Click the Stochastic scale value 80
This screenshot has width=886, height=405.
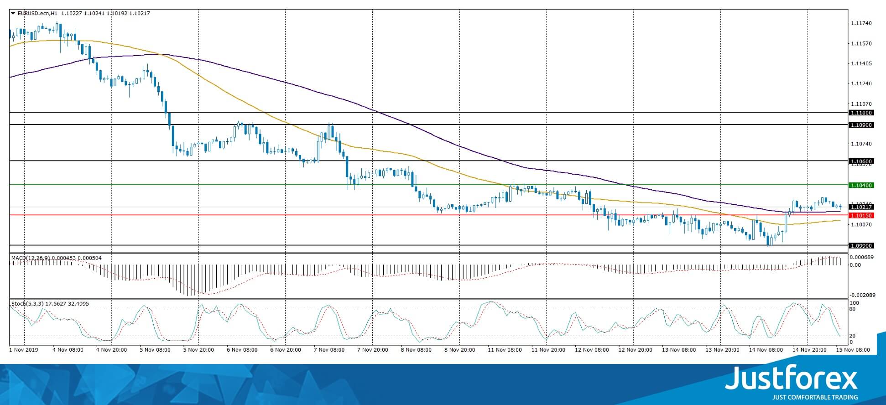coord(853,310)
